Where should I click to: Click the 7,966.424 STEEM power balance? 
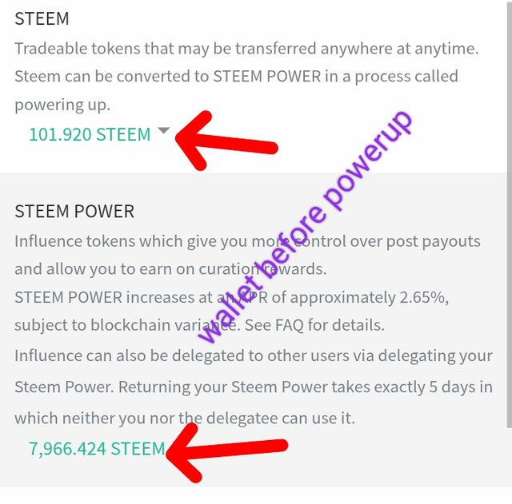97,449
